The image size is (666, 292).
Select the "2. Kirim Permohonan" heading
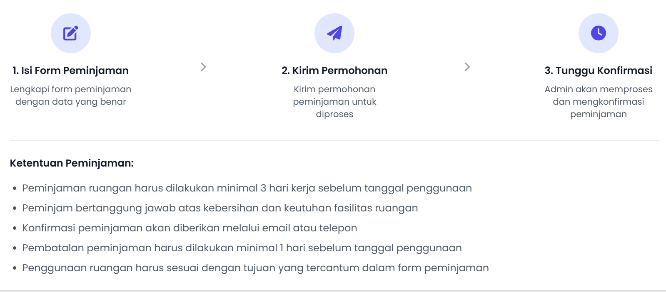coord(334,71)
